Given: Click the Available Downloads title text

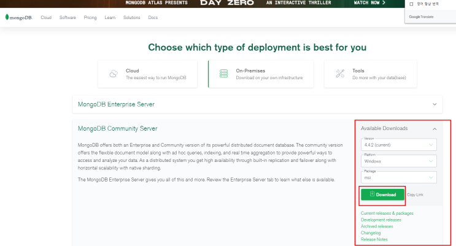Looking at the screenshot, I should 384,128.
